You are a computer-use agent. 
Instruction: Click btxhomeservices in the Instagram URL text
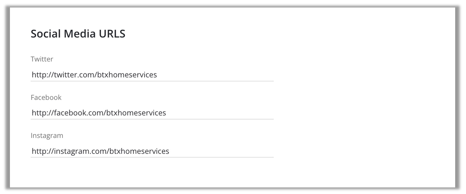[x=139, y=151]
